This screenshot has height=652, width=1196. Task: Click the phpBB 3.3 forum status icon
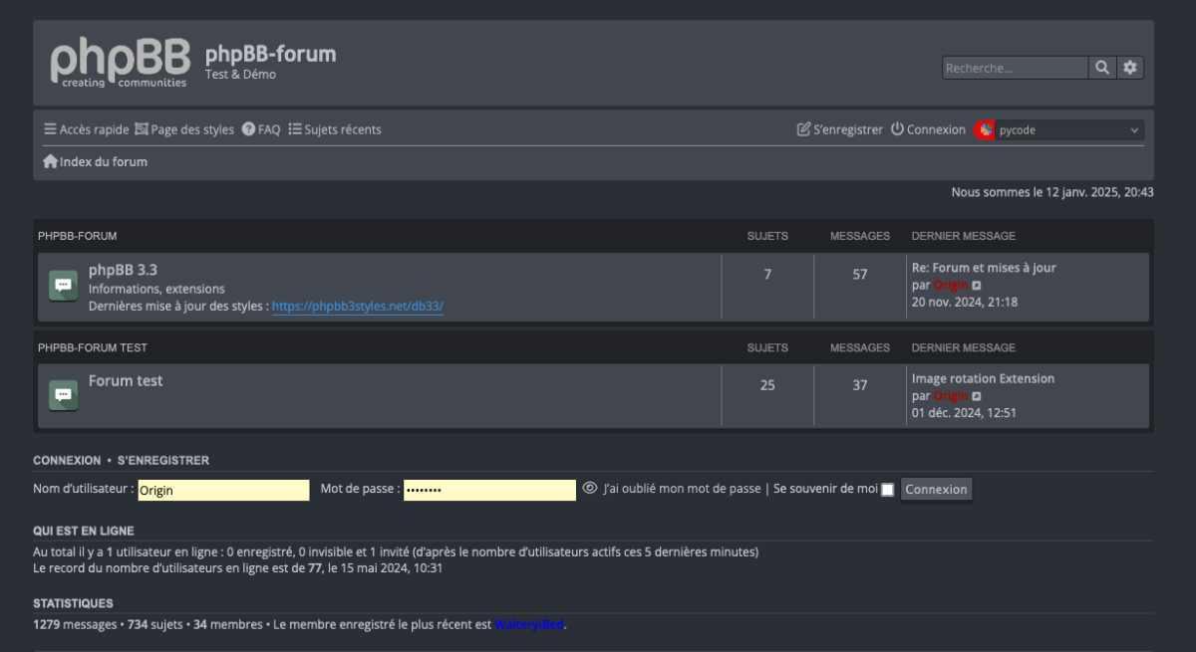click(64, 286)
